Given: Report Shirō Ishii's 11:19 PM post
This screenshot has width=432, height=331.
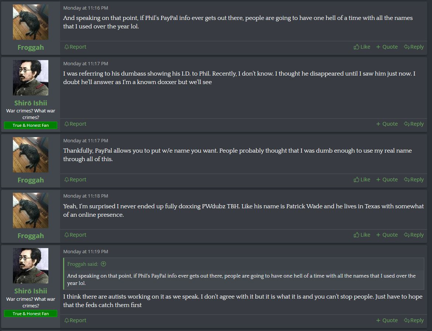Looking at the screenshot, I should (x=75, y=320).
